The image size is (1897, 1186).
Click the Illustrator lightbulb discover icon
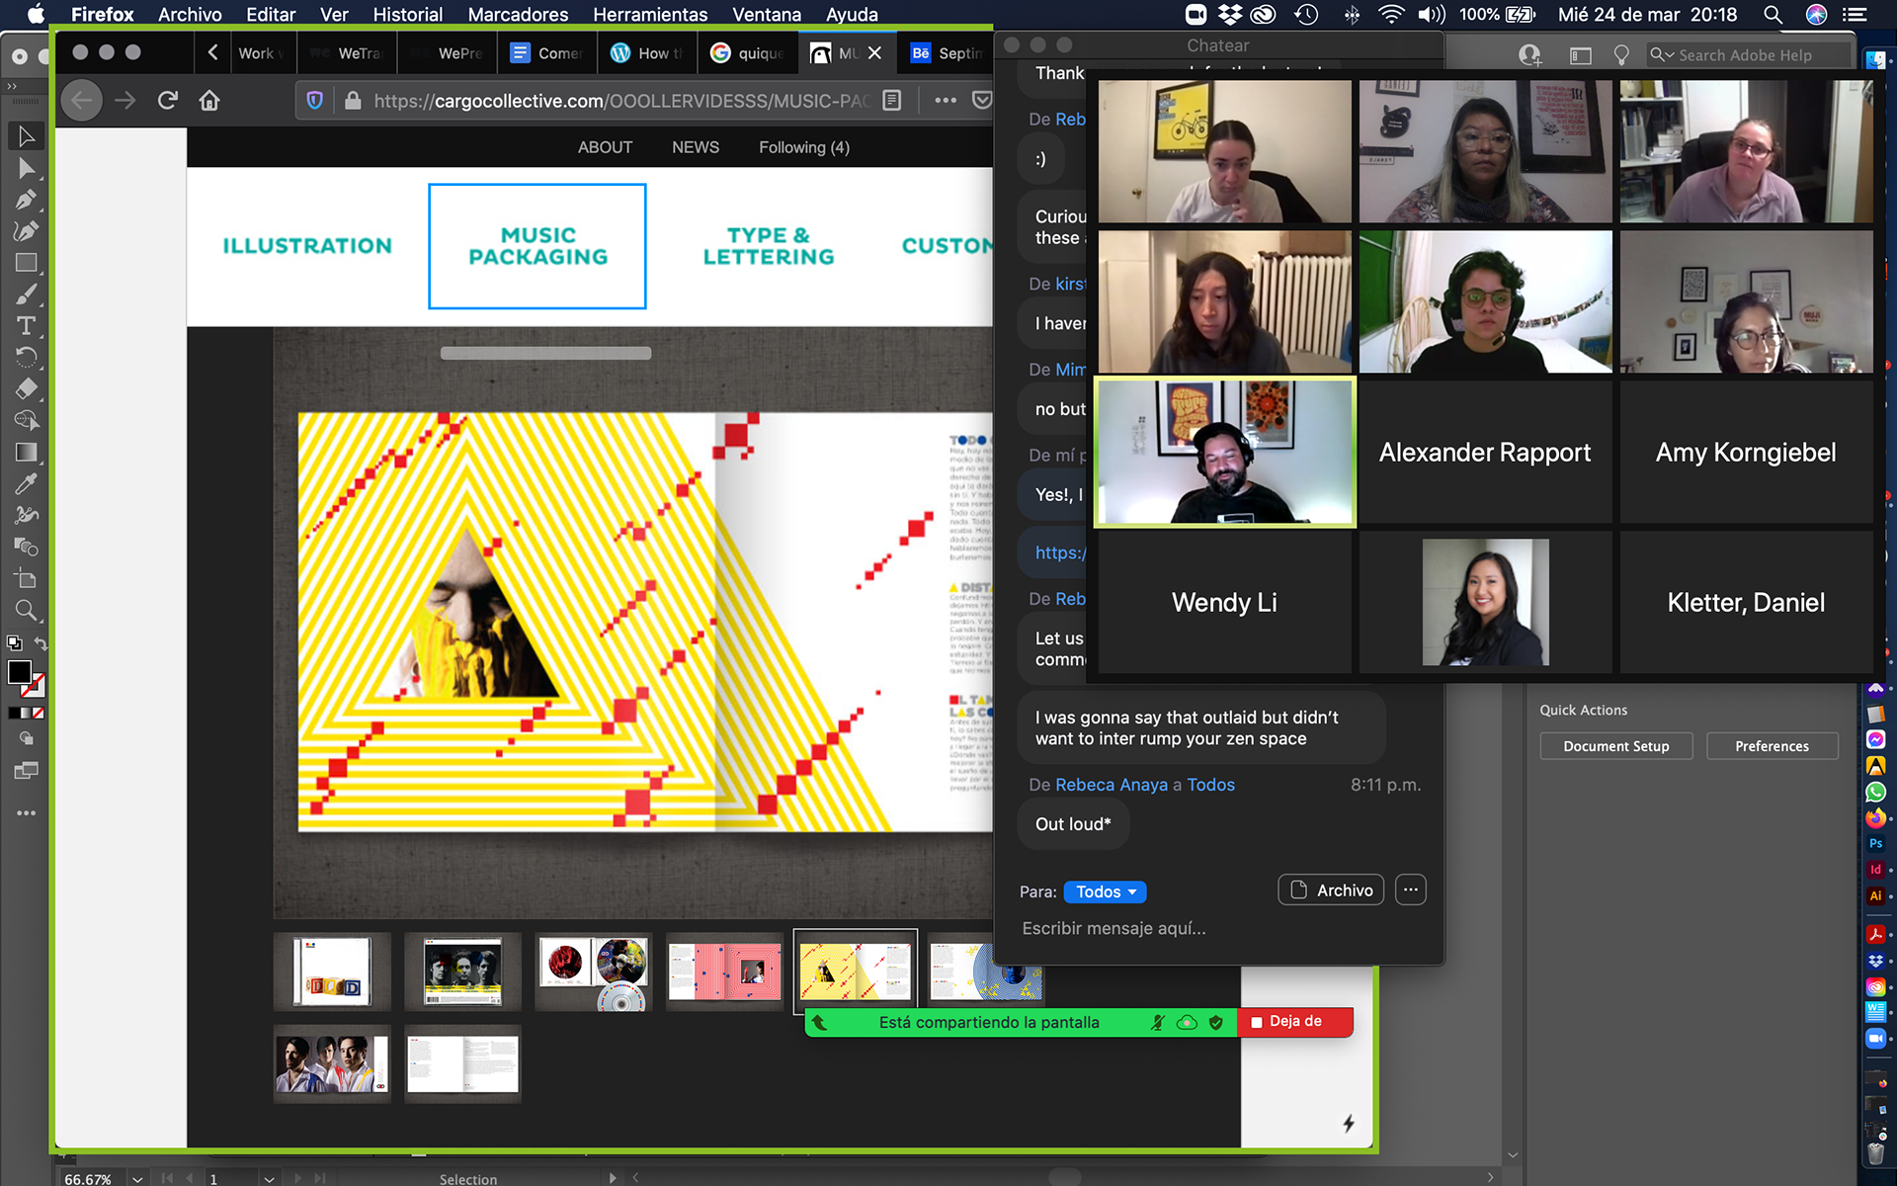1621,55
